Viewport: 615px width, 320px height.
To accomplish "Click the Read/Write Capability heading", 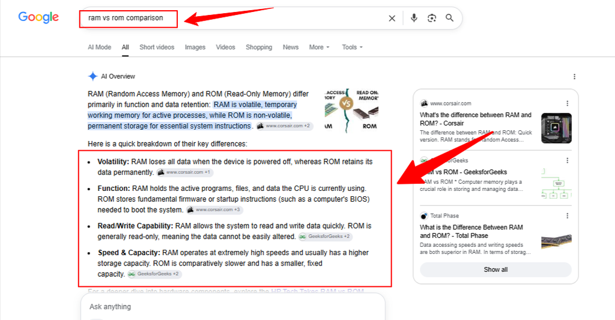I will pos(135,226).
